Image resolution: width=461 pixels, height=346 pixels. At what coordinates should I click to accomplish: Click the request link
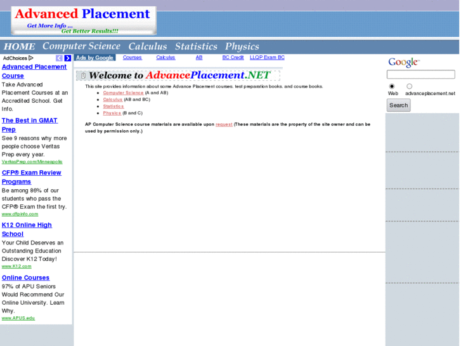coord(224,124)
